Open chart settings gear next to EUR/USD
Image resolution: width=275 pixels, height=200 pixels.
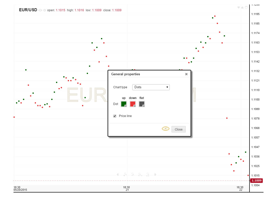[x=44, y=10]
